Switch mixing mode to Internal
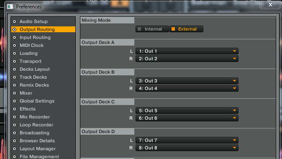This screenshot has height=159, width=282. [x=152, y=29]
